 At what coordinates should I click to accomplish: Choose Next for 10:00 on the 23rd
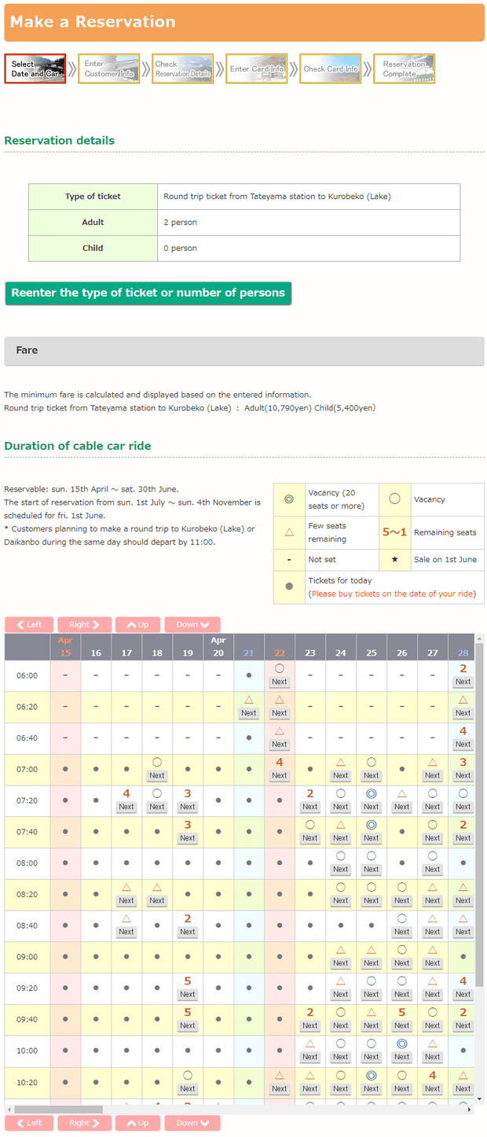[x=310, y=1058]
